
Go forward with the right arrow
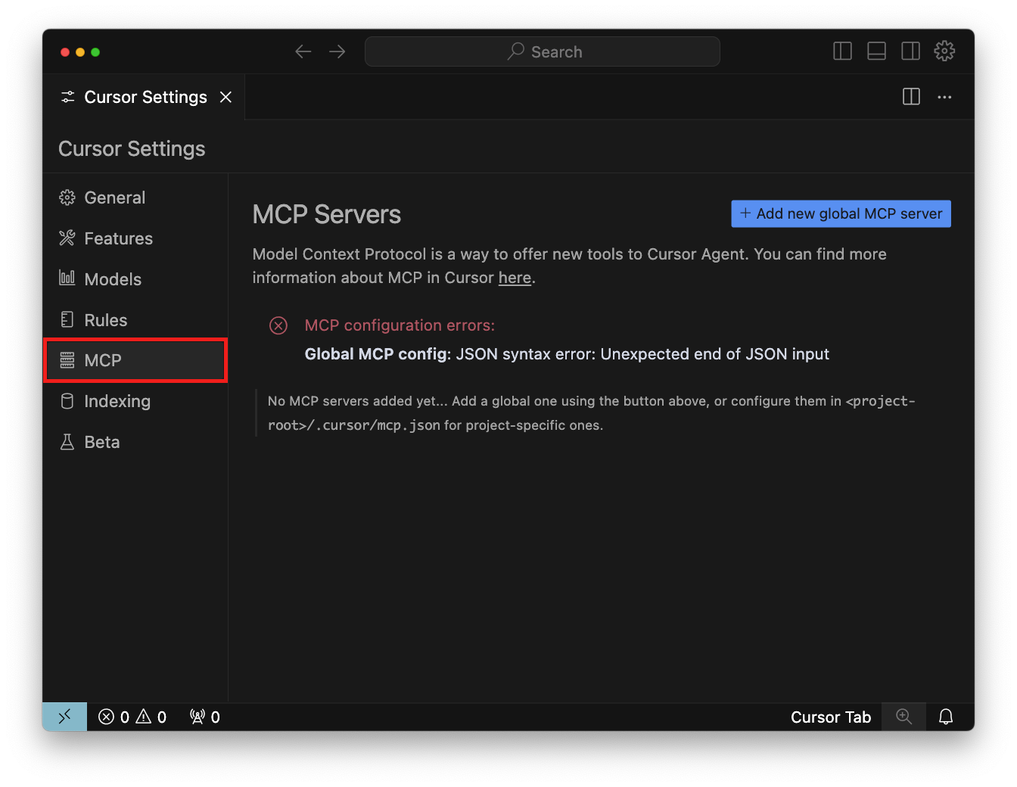337,51
